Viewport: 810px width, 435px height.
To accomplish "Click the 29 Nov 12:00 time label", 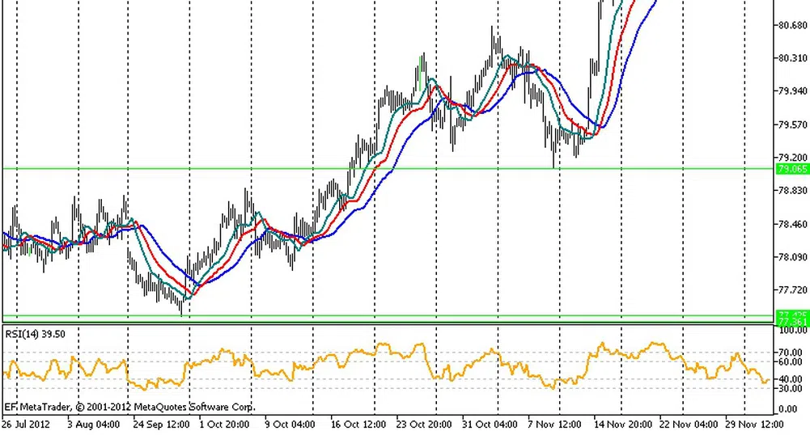I will click(753, 423).
